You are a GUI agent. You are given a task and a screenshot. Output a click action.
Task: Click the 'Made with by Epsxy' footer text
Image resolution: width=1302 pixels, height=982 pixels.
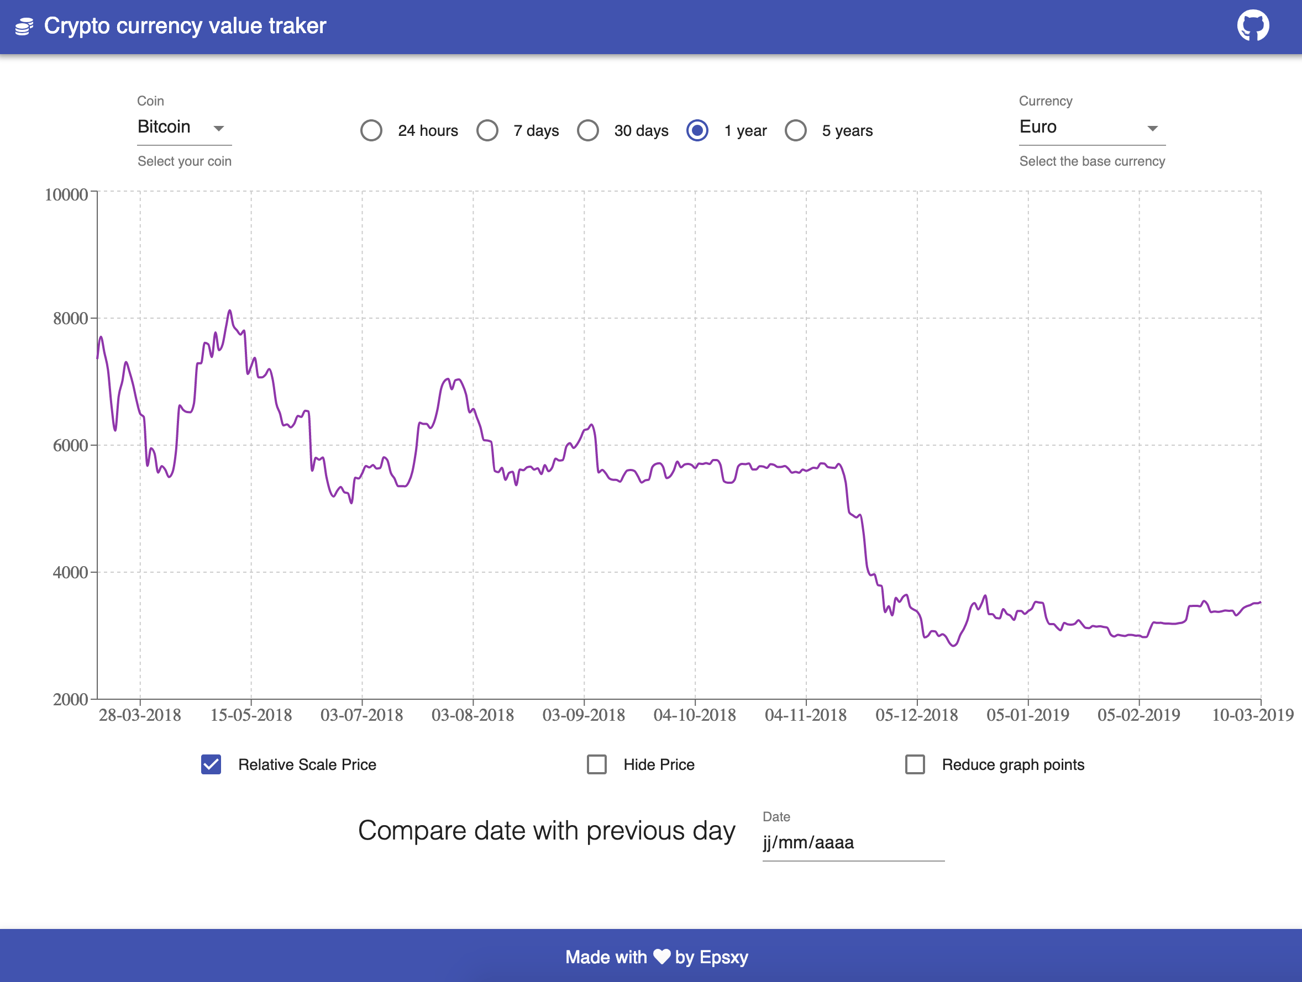click(x=657, y=957)
